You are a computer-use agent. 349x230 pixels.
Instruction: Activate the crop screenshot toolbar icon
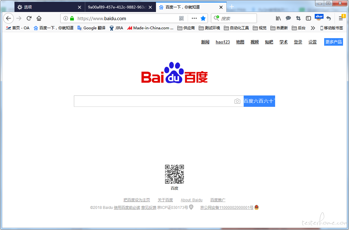point(298,18)
